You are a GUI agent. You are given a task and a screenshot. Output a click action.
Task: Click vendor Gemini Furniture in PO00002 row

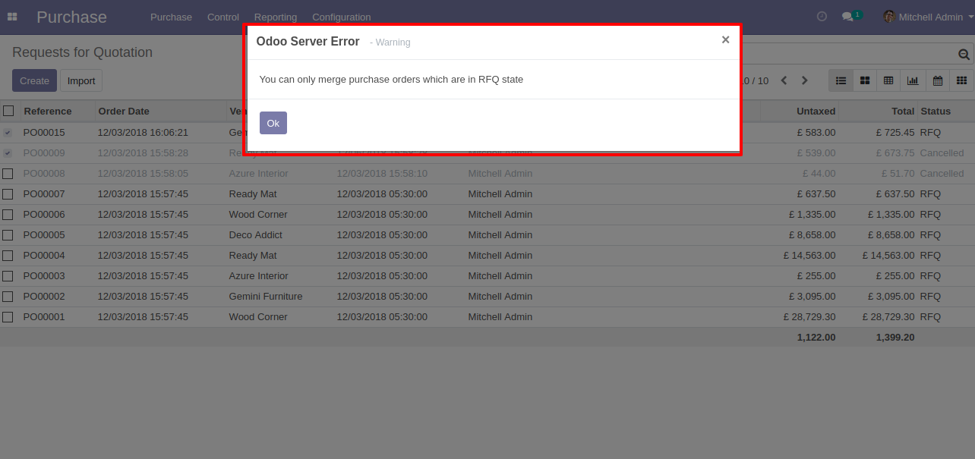coord(266,296)
